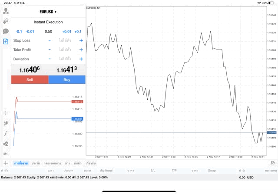Increase Deviation with plus button
The image size is (278, 194).
tap(81, 59)
